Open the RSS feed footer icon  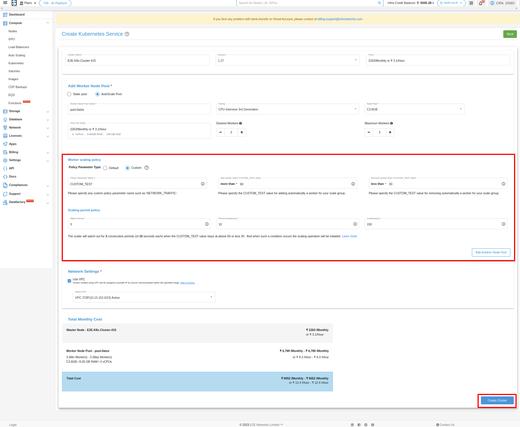tap(373, 425)
